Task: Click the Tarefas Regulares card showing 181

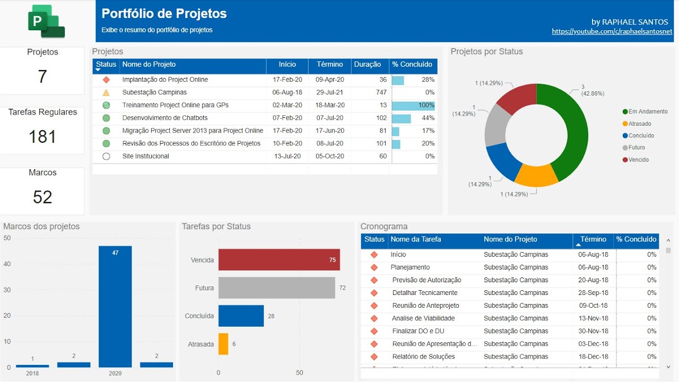Action: tap(42, 131)
